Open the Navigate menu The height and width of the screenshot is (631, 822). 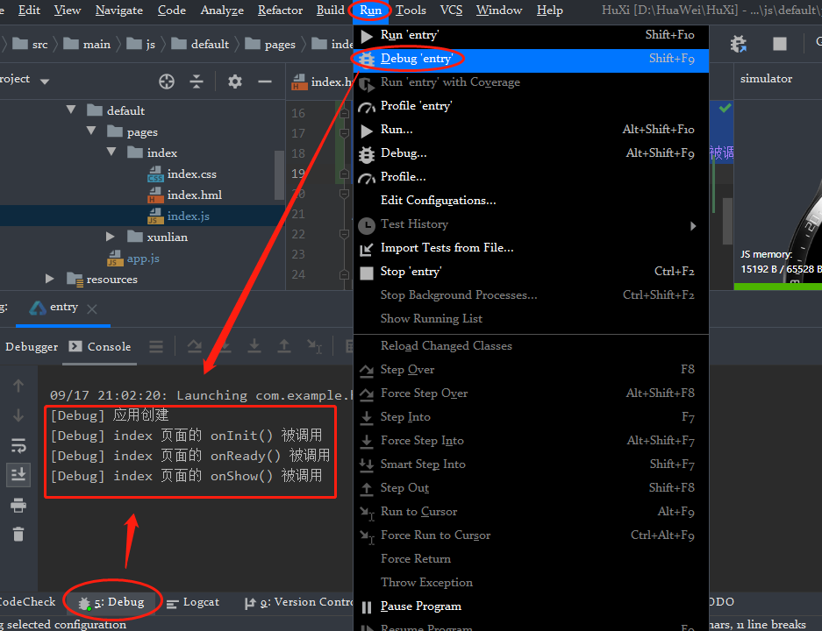(119, 10)
